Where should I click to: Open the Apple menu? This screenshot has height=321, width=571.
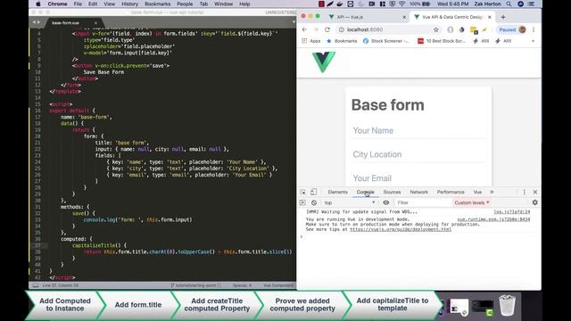tap(38, 4)
